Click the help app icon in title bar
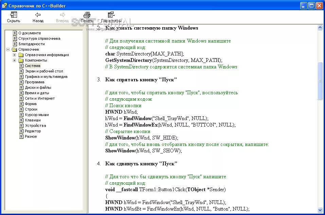325x215 pixels. [x=4, y=5]
